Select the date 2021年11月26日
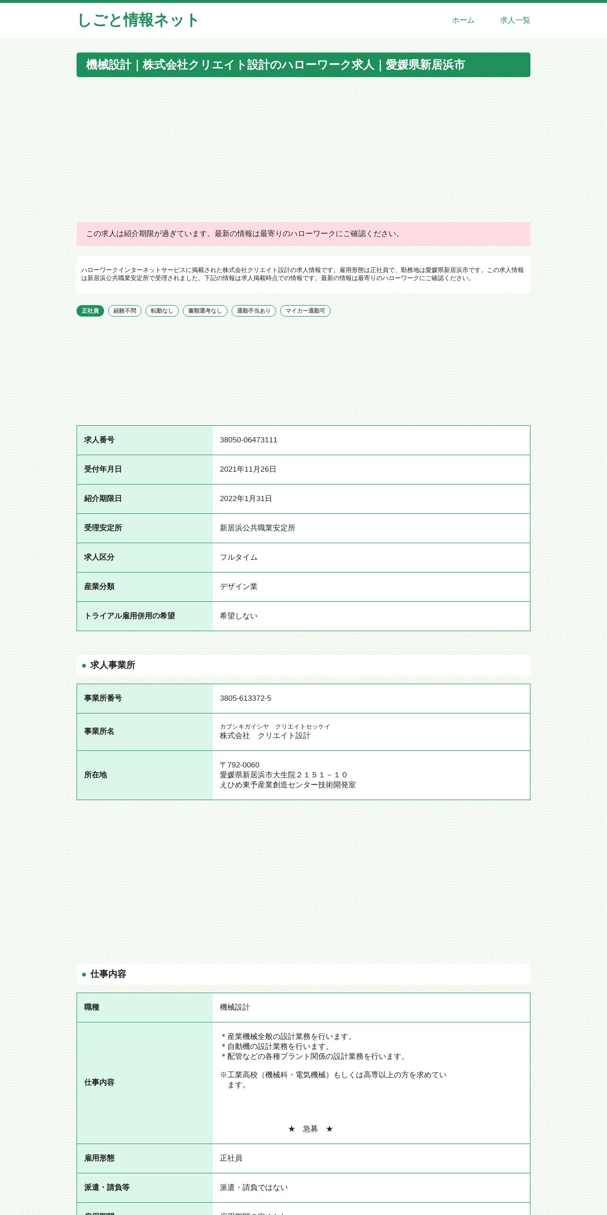Viewport: 607px width, 1215px height. tap(248, 469)
